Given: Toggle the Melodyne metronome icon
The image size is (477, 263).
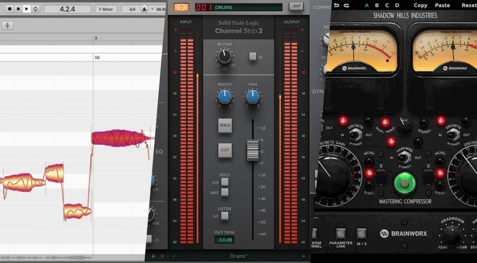Looking at the screenshot, I should 145,9.
